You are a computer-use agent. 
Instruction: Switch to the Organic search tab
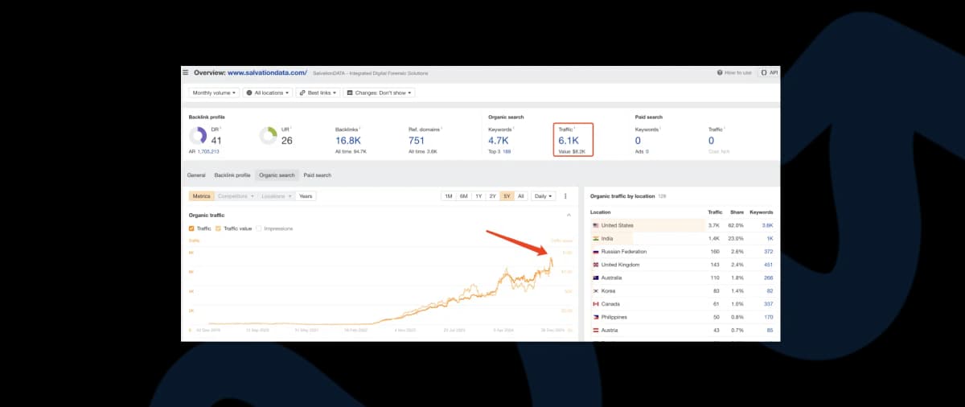tap(277, 175)
